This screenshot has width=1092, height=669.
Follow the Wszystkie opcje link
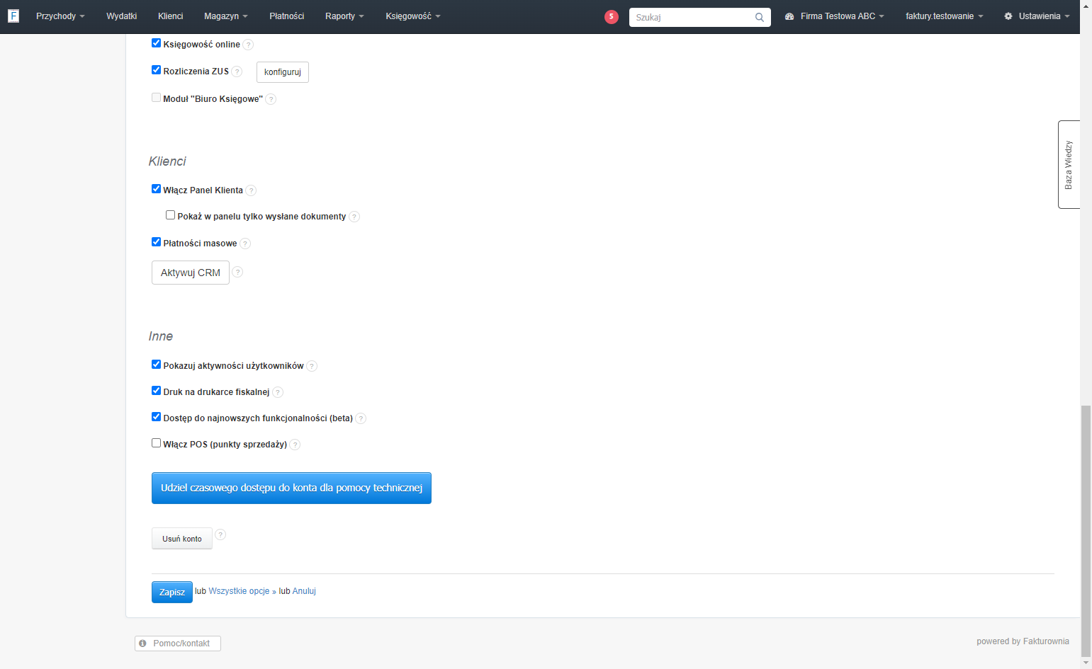[239, 591]
